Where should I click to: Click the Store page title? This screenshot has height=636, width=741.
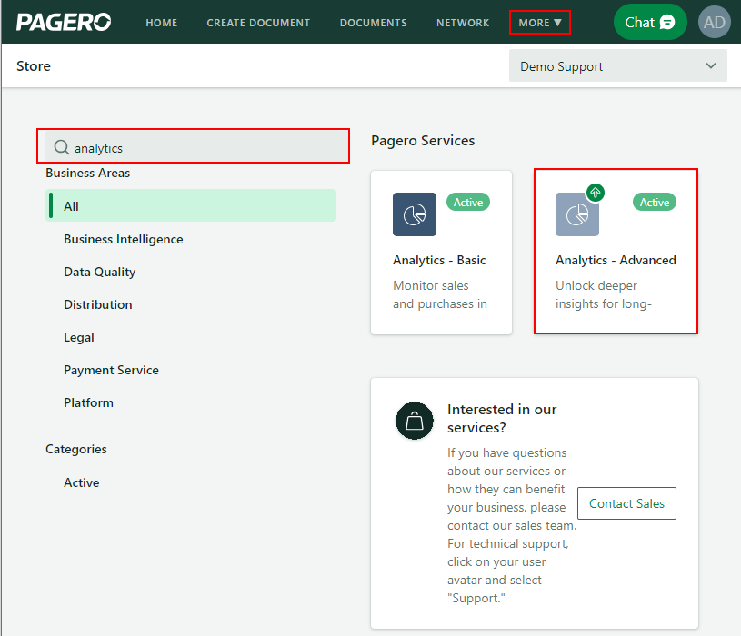pyautogui.click(x=34, y=66)
